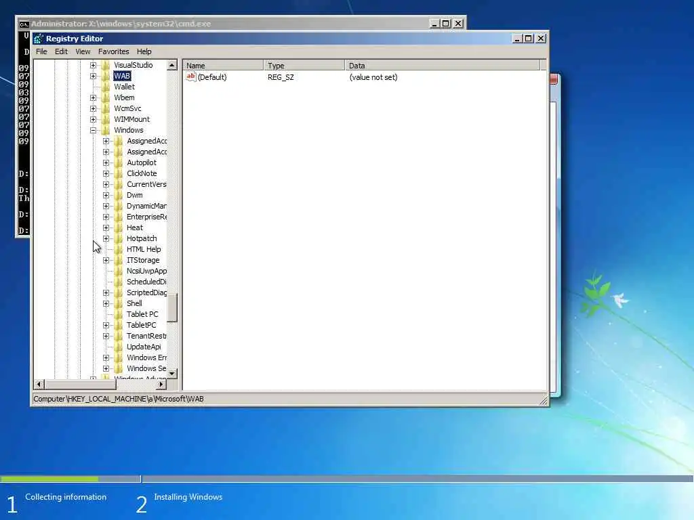Click the tree horizontal scrollbar left arrow
This screenshot has height=520, width=694.
click(39, 385)
